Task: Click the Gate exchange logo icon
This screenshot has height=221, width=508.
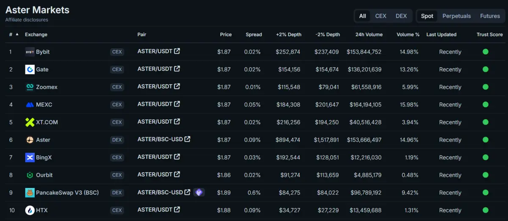Action: tap(30, 69)
